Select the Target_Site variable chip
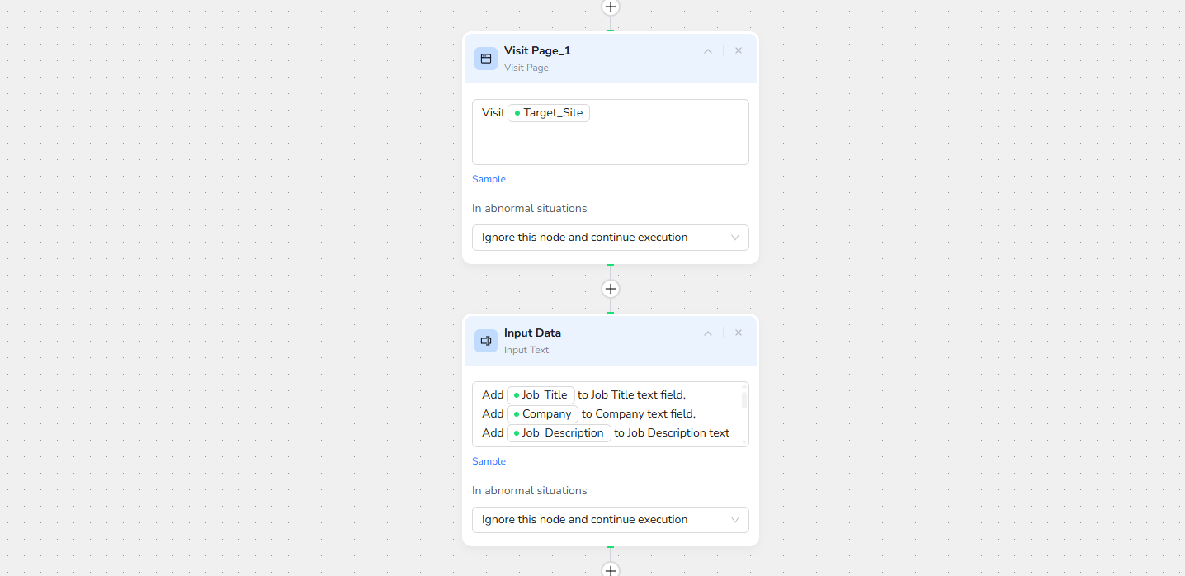 (549, 113)
